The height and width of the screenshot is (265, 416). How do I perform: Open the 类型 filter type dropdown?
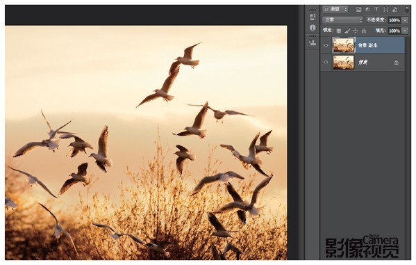335,10
